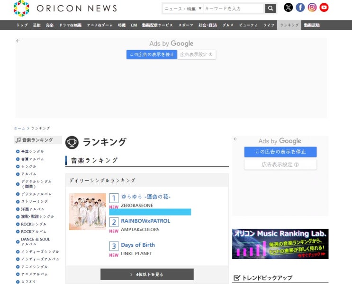
Task: Open インディーズアルバム ranking link
Action: pyautogui.click(x=40, y=259)
